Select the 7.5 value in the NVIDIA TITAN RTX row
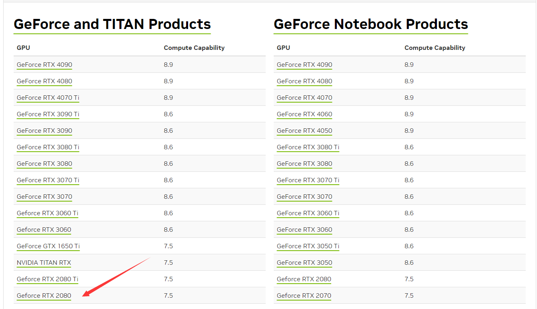 tap(168, 263)
